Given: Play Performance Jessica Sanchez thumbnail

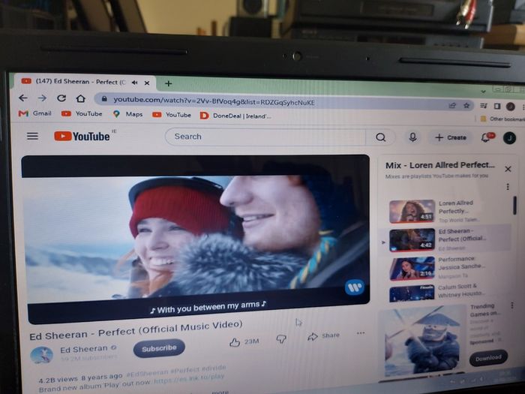Looking at the screenshot, I should [x=412, y=268].
